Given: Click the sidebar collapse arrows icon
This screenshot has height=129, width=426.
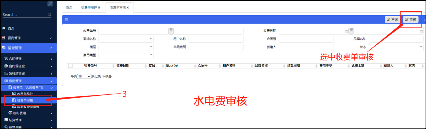Looking at the screenshot, I should tap(50, 4).
